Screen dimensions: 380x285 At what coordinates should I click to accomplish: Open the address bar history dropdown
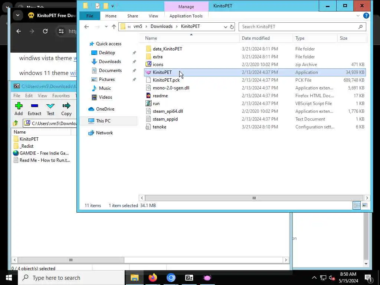pyautogui.click(x=225, y=27)
